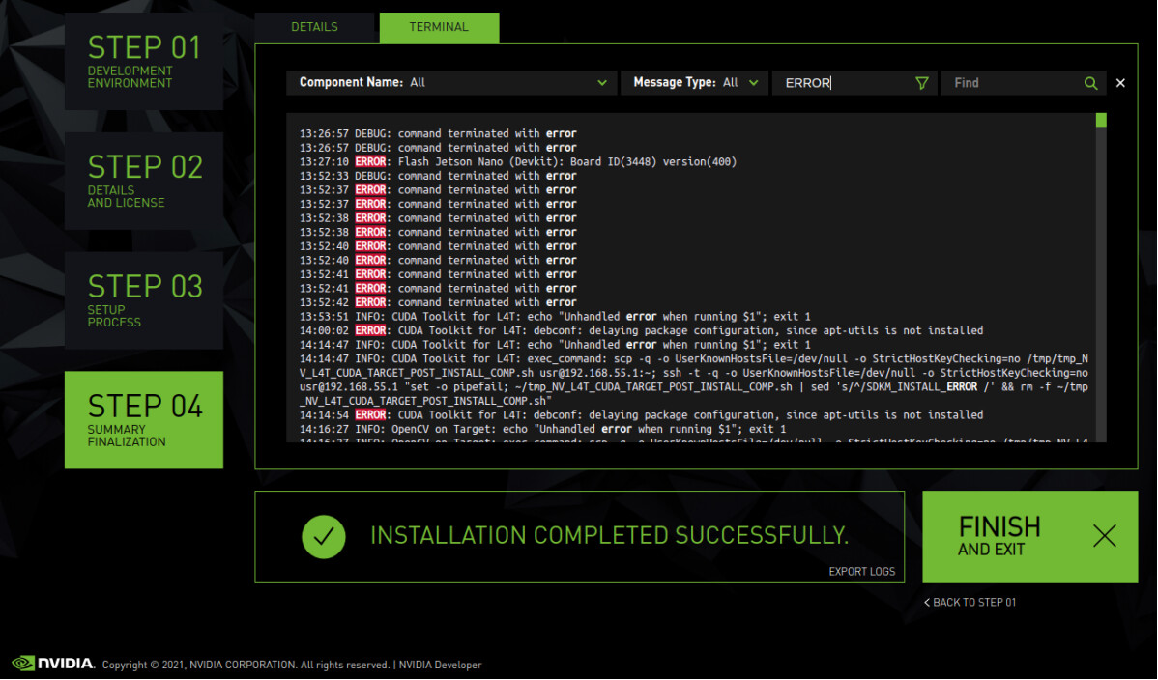
Task: Click the NVIDIA logo in the footer
Action: tap(53, 663)
